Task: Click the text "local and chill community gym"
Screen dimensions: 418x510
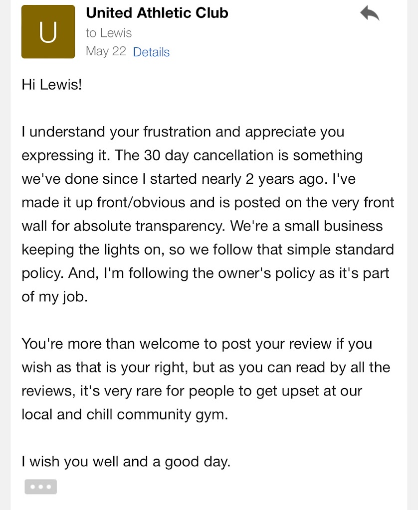Action: coord(124,414)
